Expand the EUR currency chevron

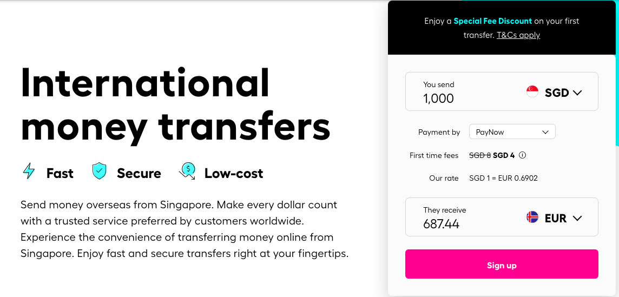tap(577, 218)
